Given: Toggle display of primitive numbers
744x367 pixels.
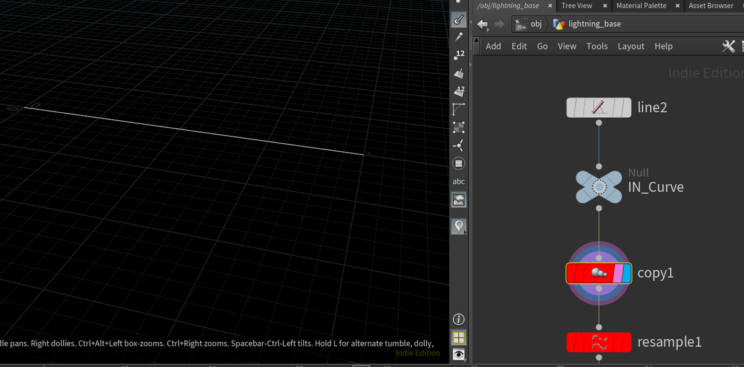Looking at the screenshot, I should (459, 92).
